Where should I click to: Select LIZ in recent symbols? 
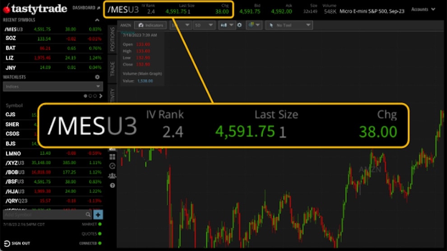(53, 58)
